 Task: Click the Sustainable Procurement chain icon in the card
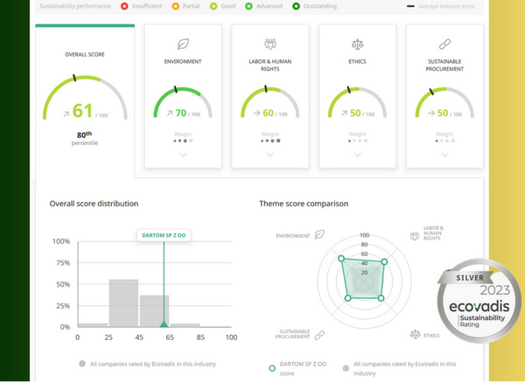[x=444, y=44]
